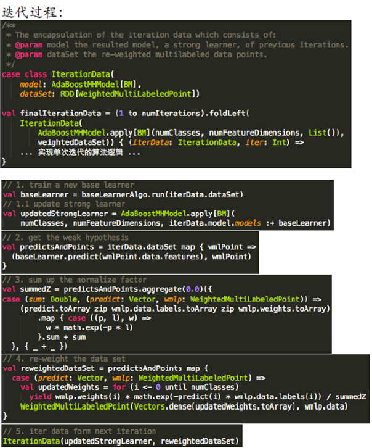
Task: Click '(predict.toArray zip wmlp.data.labels.toArray' text
Action: point(118,309)
